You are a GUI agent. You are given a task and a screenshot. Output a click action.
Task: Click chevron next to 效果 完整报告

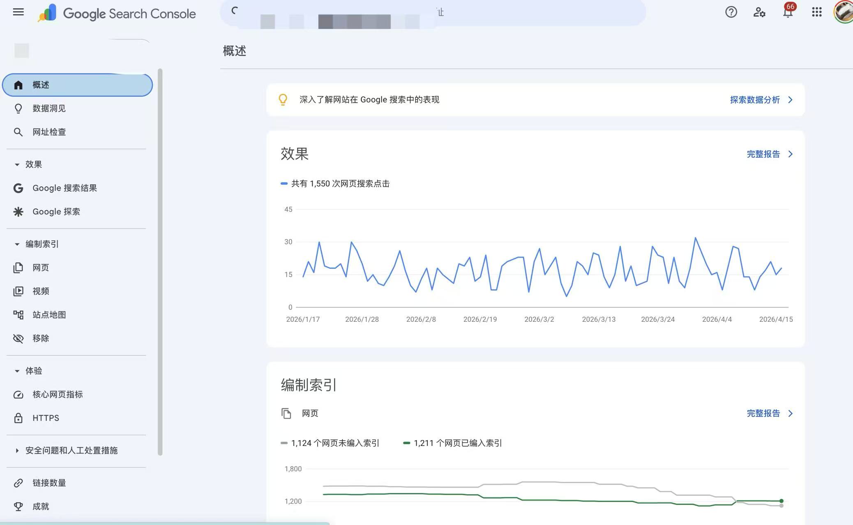click(790, 154)
